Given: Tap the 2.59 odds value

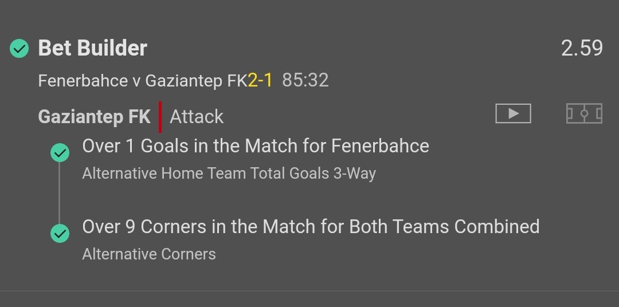Looking at the screenshot, I should point(582,48).
